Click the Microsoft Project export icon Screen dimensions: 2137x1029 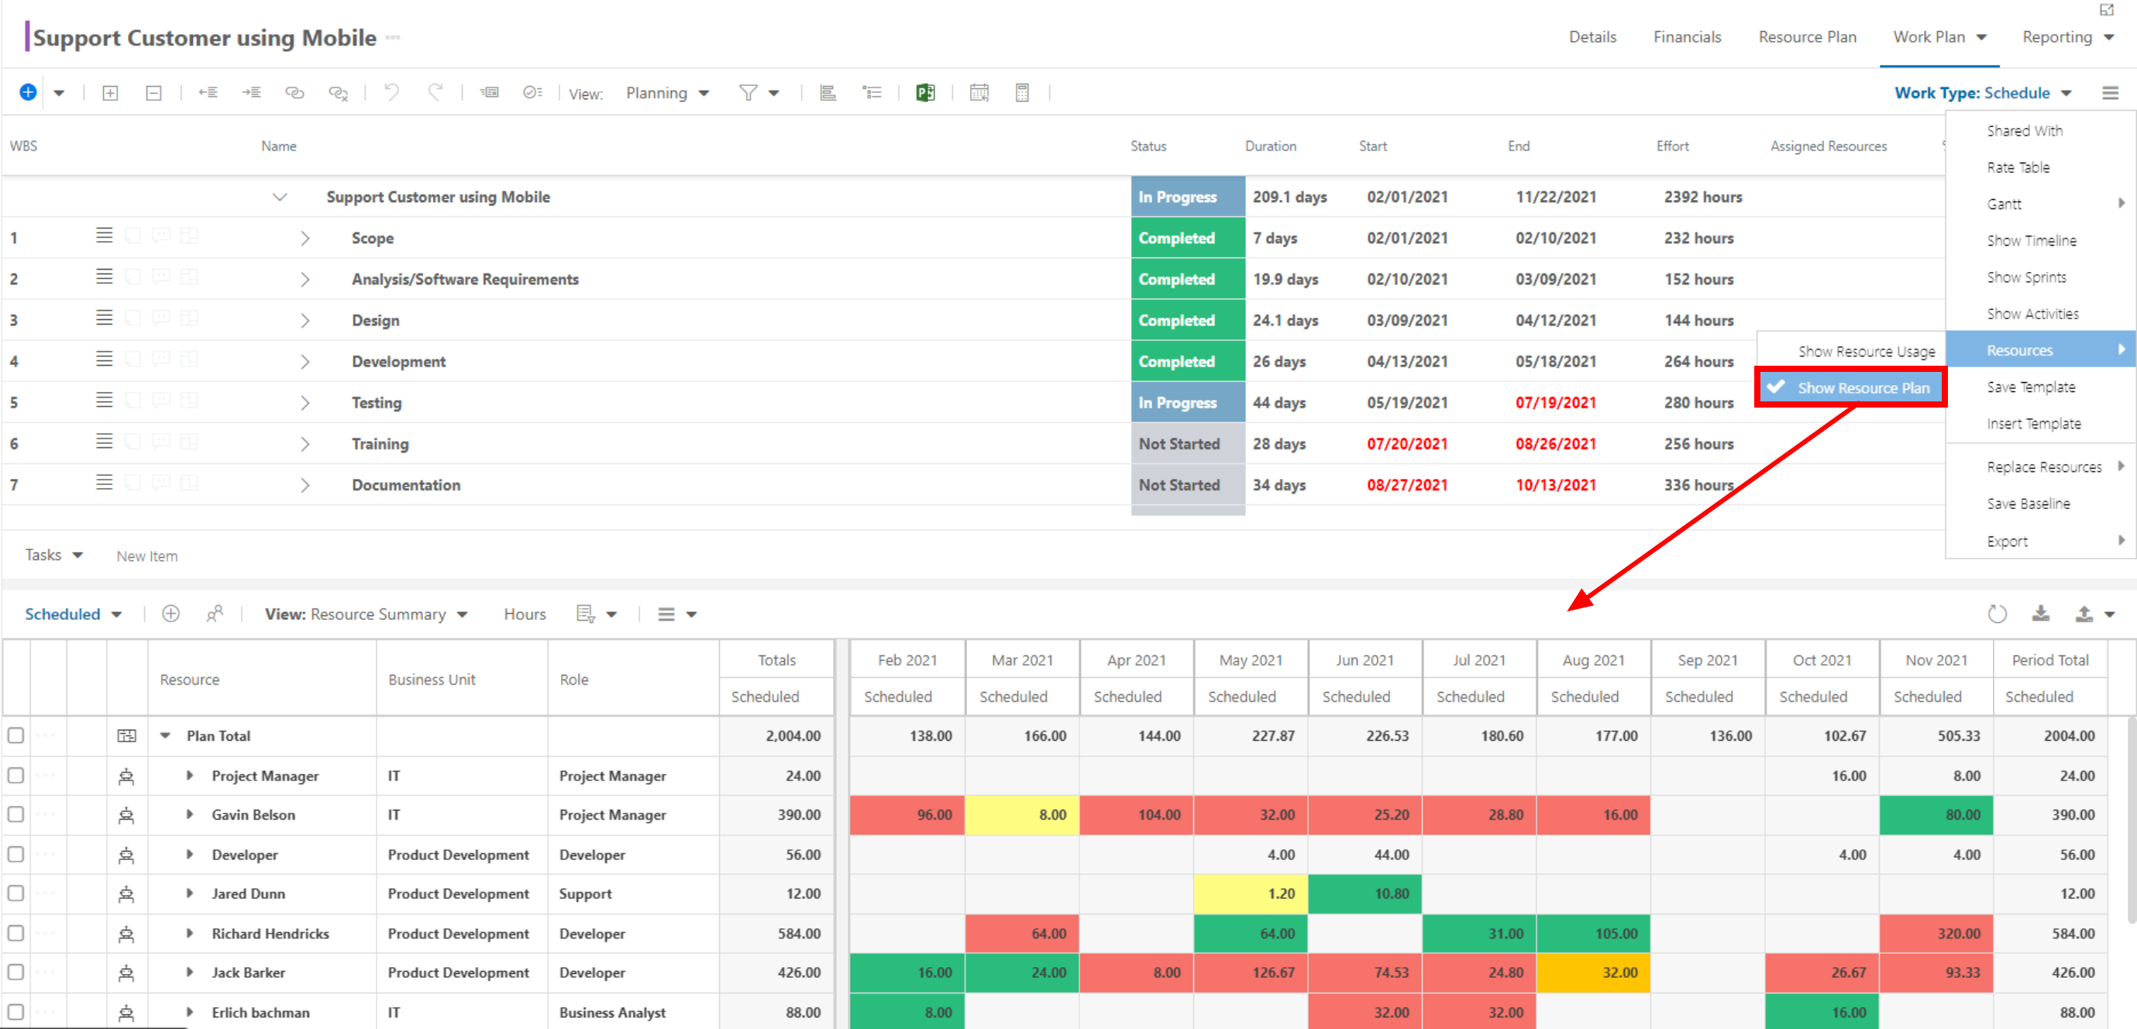click(925, 93)
